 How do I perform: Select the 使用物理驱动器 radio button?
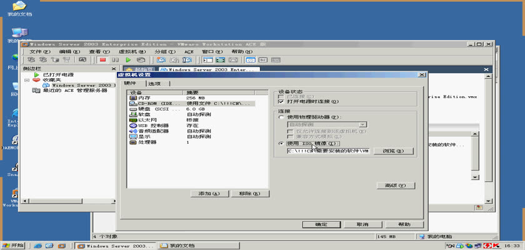coord(281,117)
